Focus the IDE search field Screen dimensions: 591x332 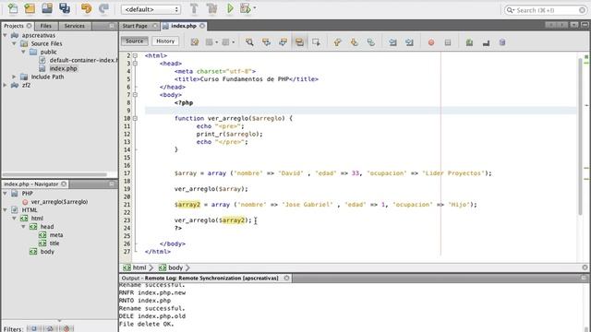point(546,10)
